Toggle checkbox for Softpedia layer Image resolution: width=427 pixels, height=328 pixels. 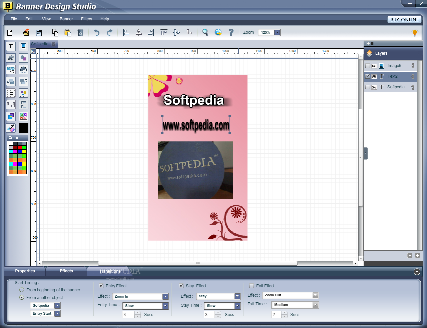click(x=368, y=87)
